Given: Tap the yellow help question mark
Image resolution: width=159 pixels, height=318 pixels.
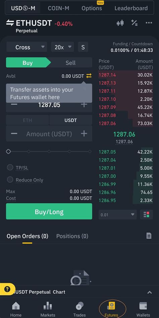Looking at the screenshot, I should coord(7,289).
